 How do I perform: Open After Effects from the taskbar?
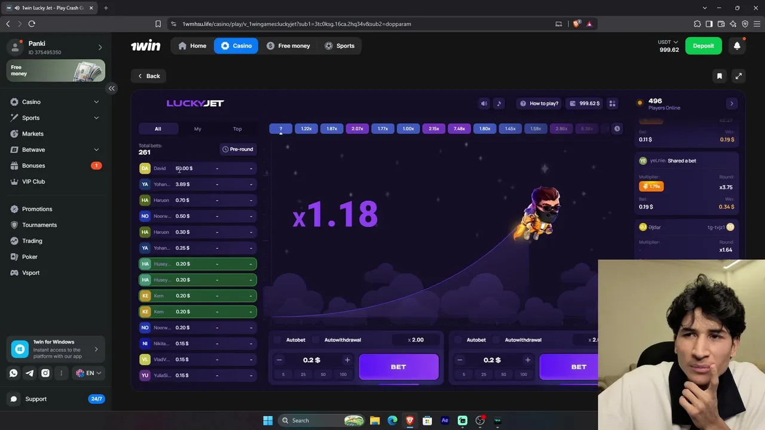pyautogui.click(x=445, y=420)
